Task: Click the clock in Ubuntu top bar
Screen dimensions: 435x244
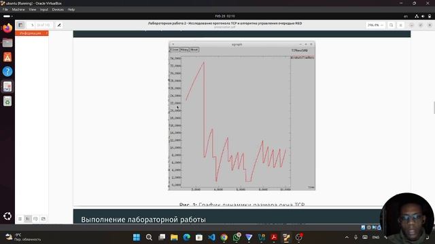Action: [225, 16]
